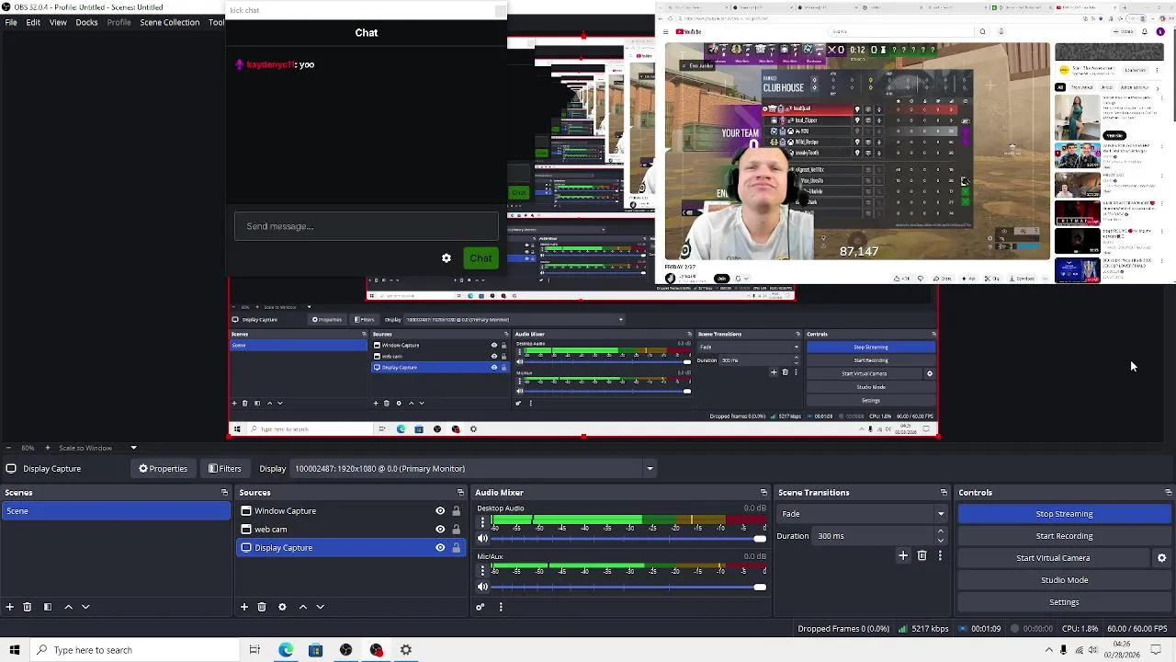The image size is (1176, 662).
Task: Decrease transition duration down arrow
Action: (940, 540)
